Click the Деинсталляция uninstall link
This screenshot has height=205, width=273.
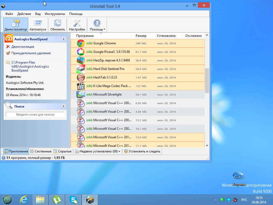[x=23, y=47]
